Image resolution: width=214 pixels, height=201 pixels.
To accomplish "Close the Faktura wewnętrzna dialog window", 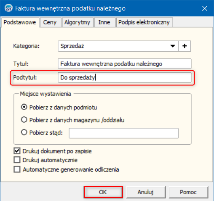I will 205,8.
